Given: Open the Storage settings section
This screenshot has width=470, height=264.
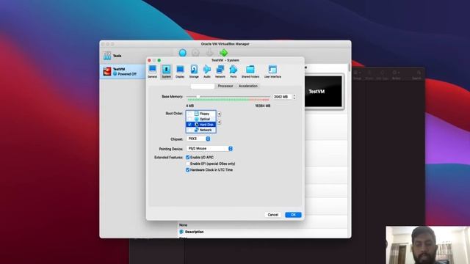Looking at the screenshot, I should click(x=194, y=71).
